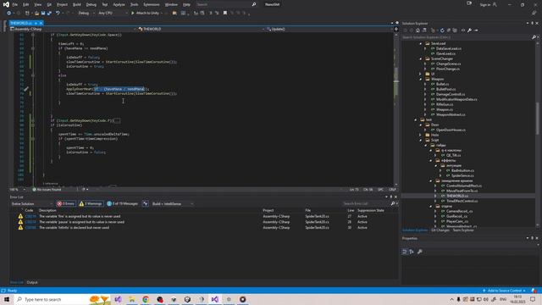Click the Undo toolbar icon
Image resolution: width=542 pixels, height=305 pixels.
tap(58, 14)
